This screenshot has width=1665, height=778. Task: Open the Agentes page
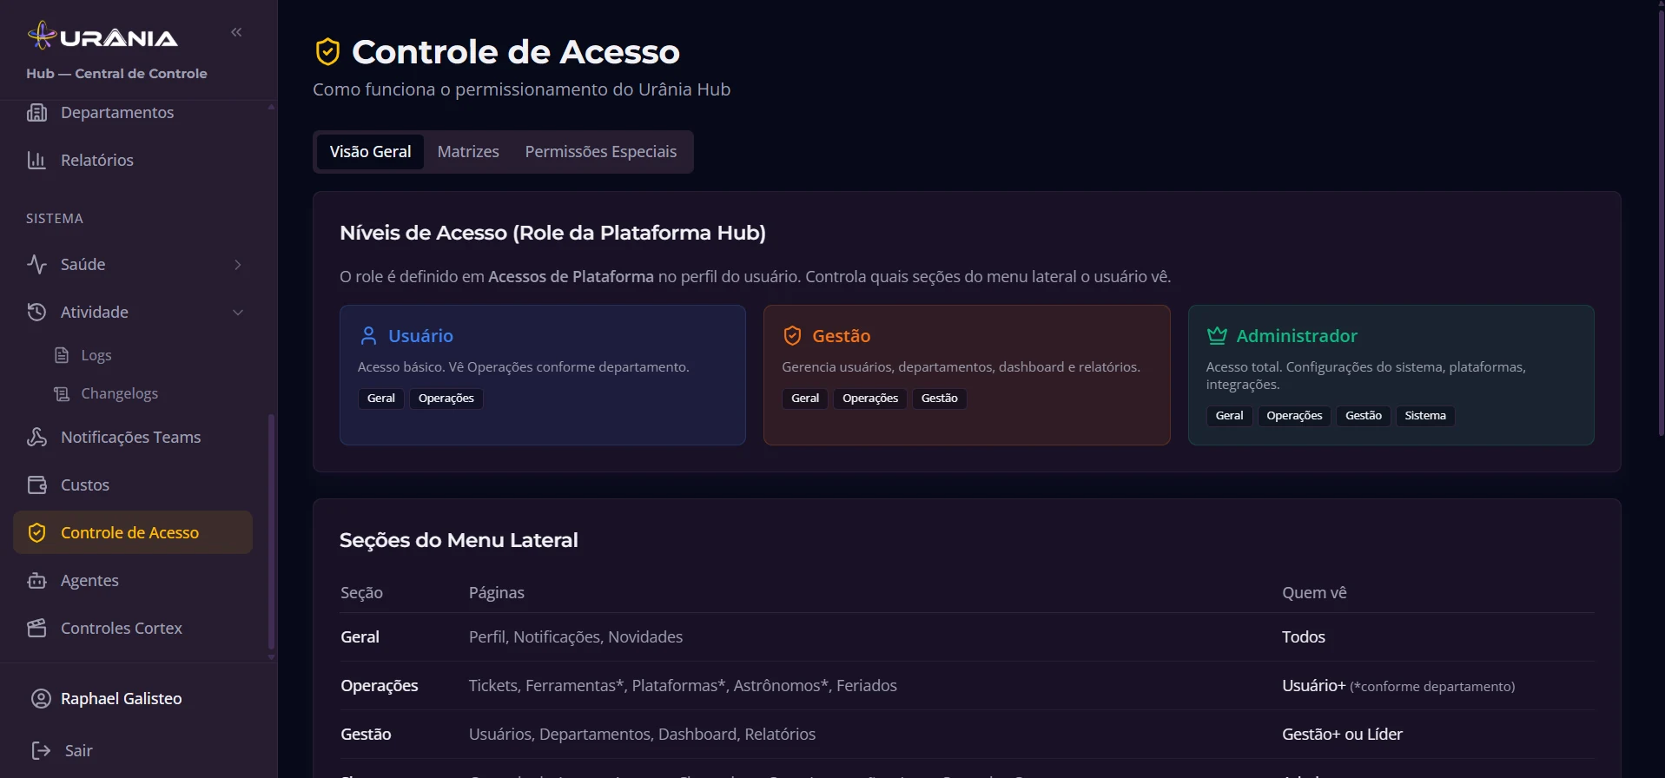pyautogui.click(x=133, y=580)
